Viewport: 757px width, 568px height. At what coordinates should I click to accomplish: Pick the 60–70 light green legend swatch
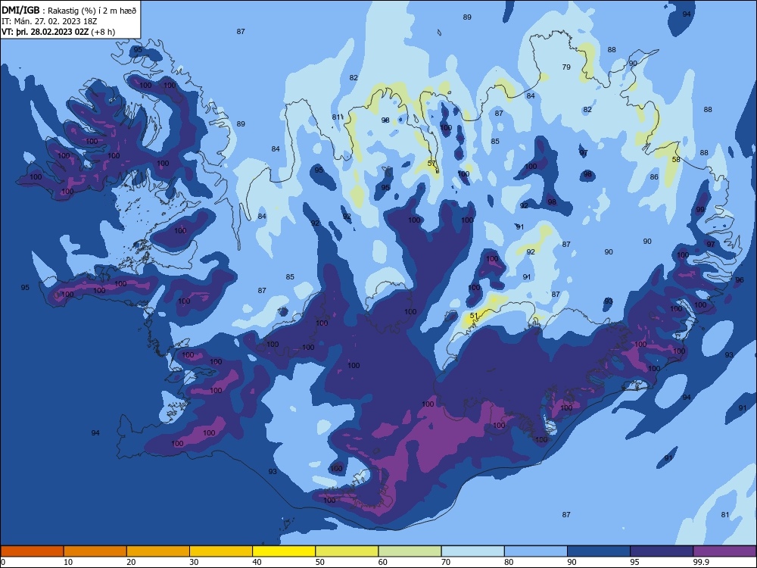click(410, 551)
